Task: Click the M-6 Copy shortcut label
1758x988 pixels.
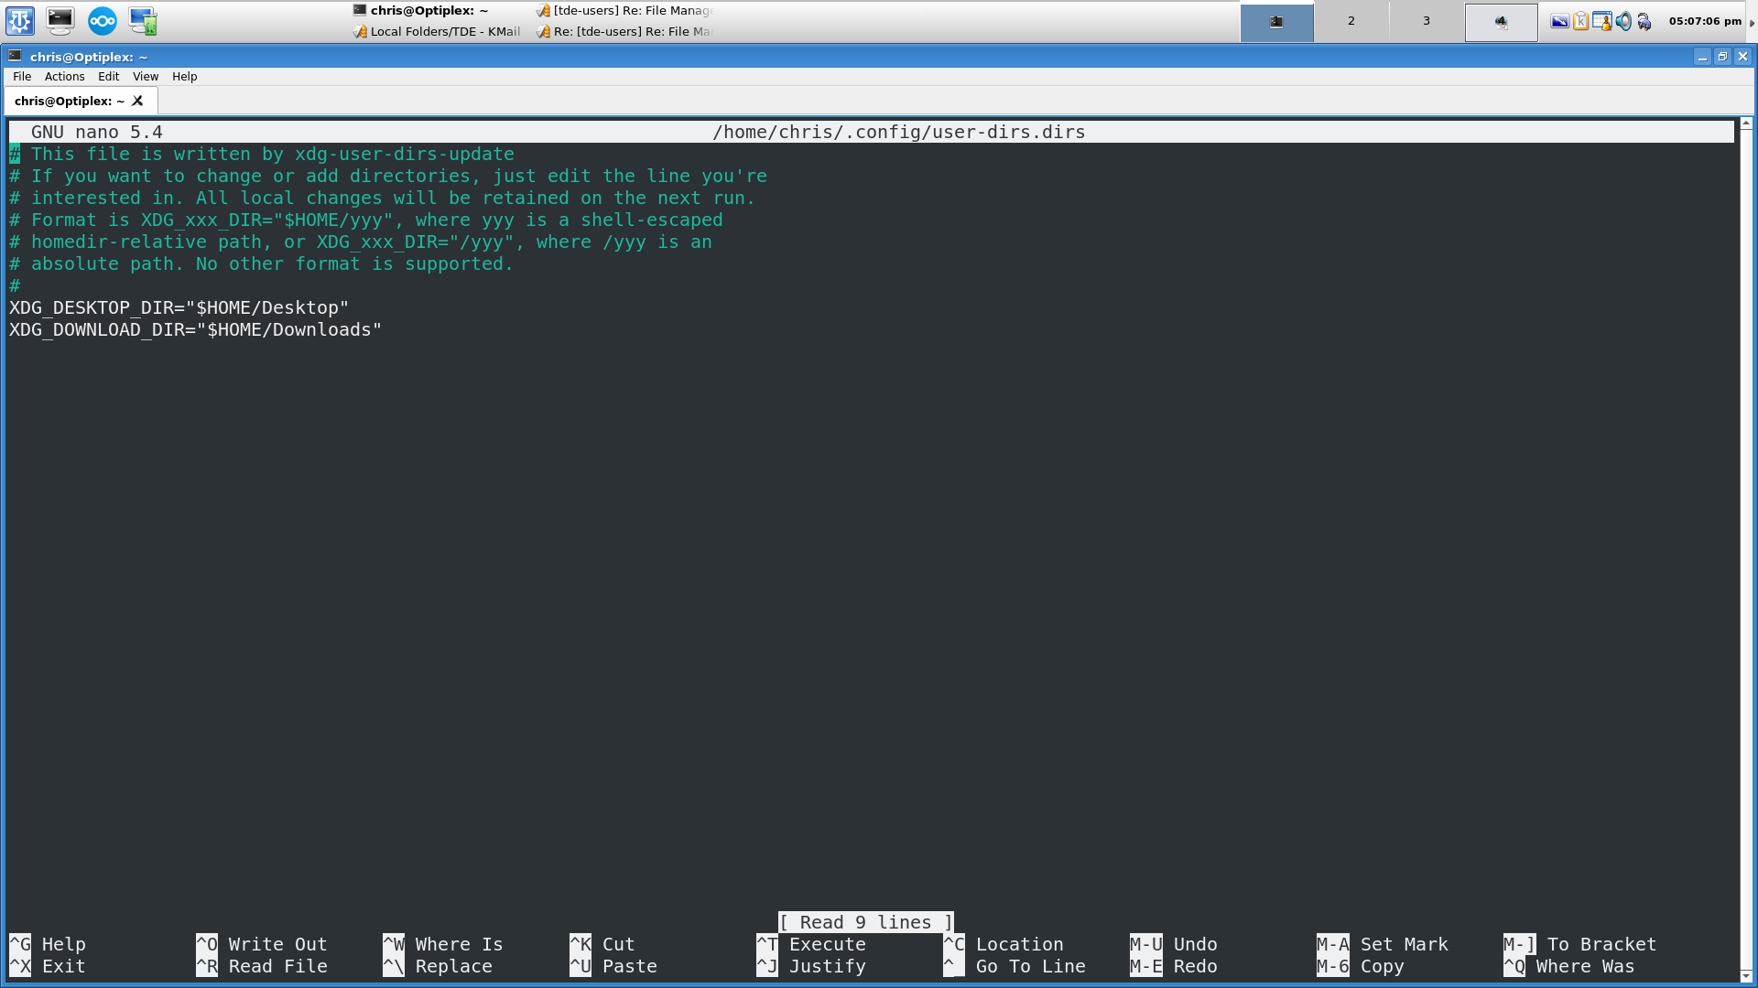Action: [1361, 967]
